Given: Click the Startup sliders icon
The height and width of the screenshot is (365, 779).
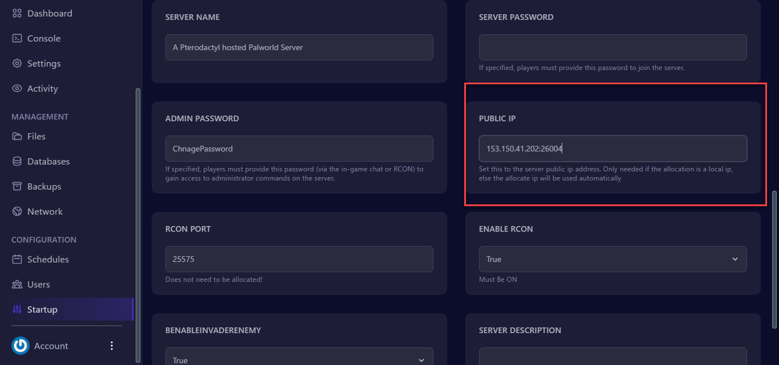Looking at the screenshot, I should coord(17,309).
